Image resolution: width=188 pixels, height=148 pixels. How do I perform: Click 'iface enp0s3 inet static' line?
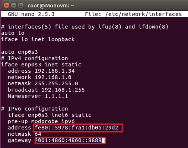tap(41, 65)
